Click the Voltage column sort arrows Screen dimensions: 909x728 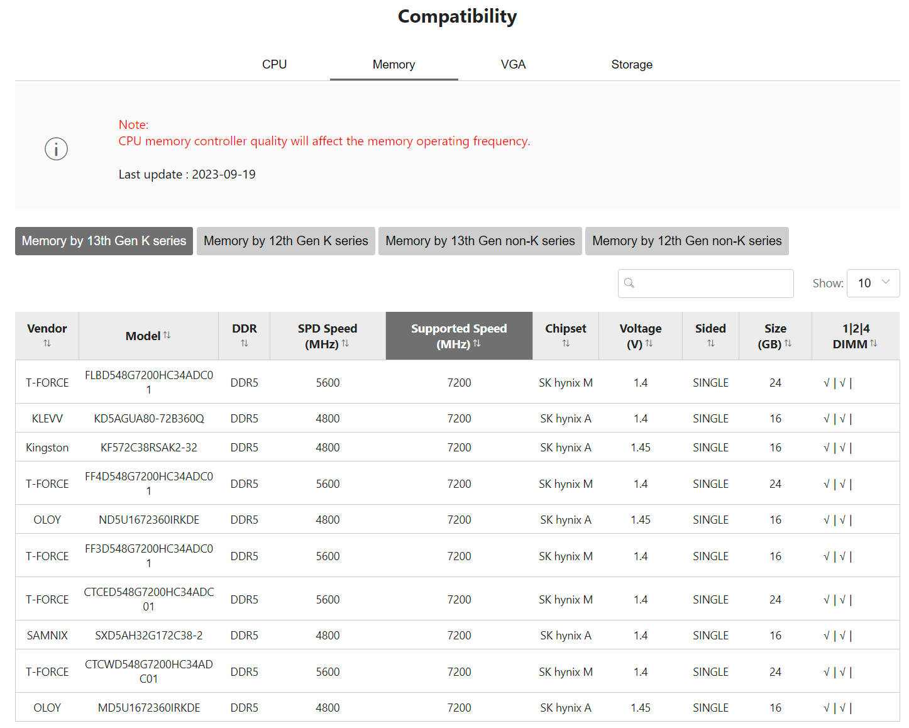(649, 343)
